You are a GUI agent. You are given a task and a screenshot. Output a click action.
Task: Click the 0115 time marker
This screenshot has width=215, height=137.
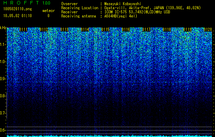click(x=105, y=29)
